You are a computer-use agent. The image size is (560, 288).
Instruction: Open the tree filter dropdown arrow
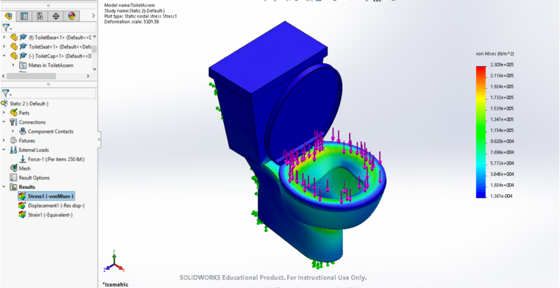click(x=11, y=29)
